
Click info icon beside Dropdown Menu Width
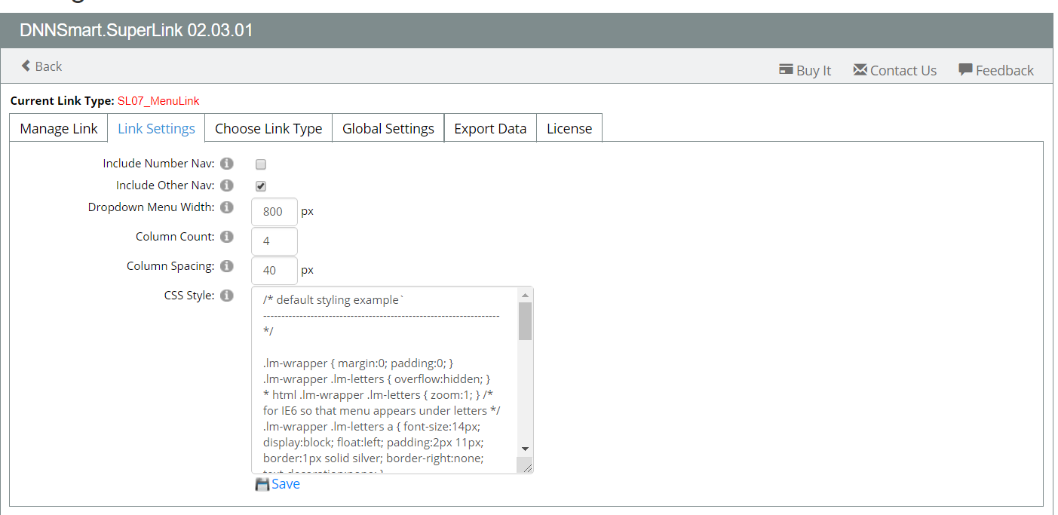(x=227, y=207)
